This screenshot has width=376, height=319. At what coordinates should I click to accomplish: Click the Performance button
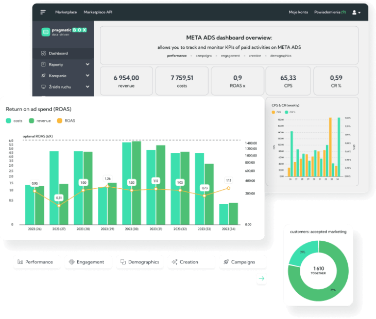36,262
